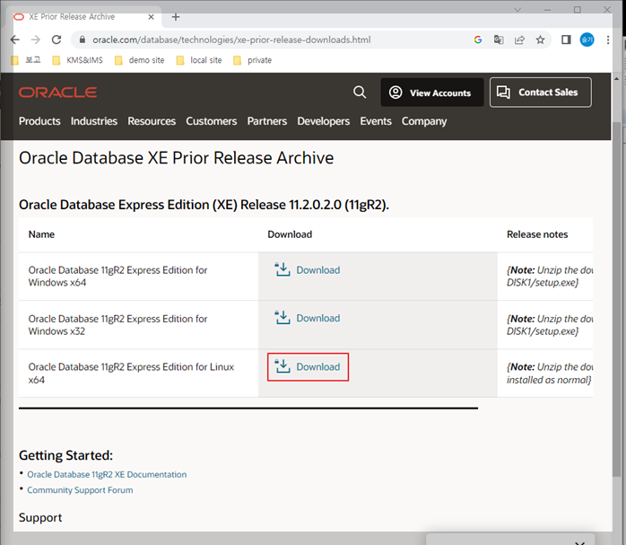The height and width of the screenshot is (545, 626).
Task: Click the Download column header
Action: pos(290,234)
